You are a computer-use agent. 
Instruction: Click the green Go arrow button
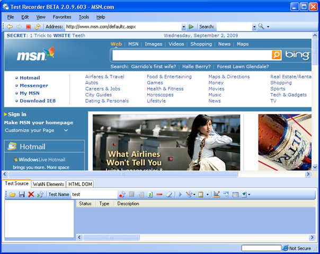(191, 26)
